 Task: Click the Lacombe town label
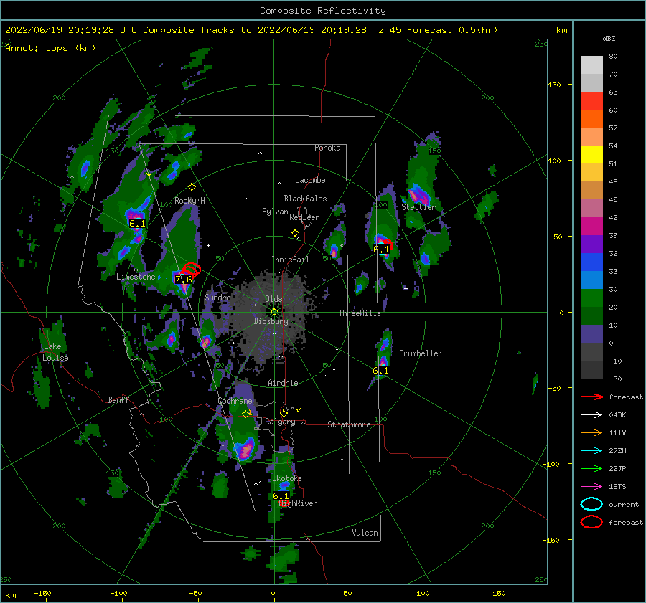(x=310, y=180)
